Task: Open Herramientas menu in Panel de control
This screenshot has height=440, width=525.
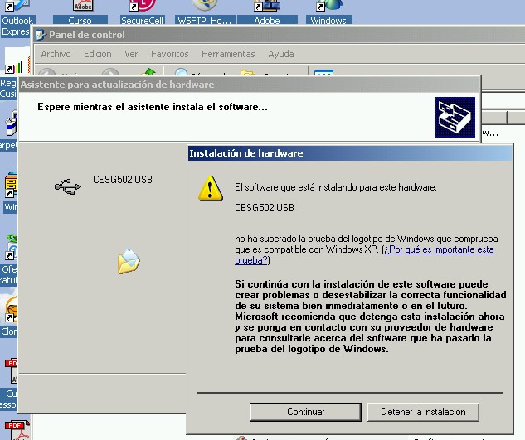Action: click(x=228, y=54)
